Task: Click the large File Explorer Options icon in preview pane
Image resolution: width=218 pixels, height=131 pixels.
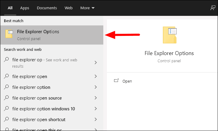Action: [x=169, y=35]
